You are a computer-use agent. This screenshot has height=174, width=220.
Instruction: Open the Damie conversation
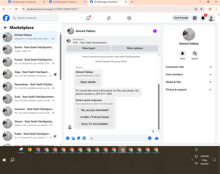point(30,49)
